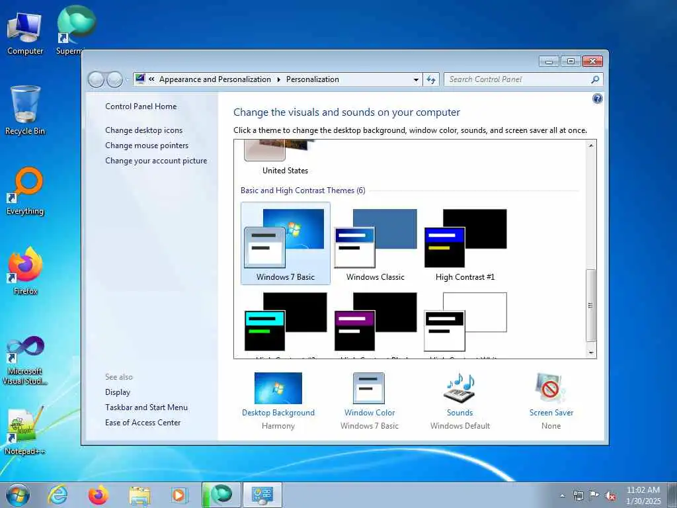Open Control Panel Home link
Viewport: 677px width, 508px height.
coord(141,106)
